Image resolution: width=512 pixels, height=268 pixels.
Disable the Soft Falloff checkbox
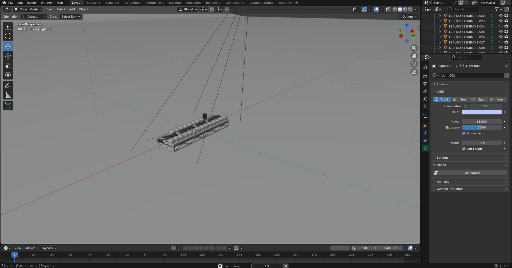pos(464,149)
